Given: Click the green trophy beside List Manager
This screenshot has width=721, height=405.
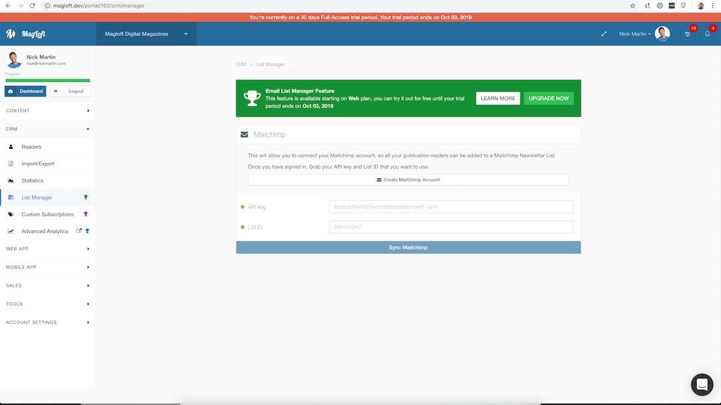Looking at the screenshot, I should 85,197.
